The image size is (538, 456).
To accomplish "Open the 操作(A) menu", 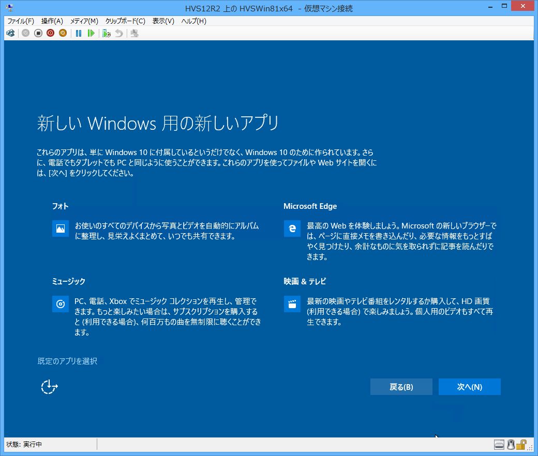I will (x=52, y=21).
